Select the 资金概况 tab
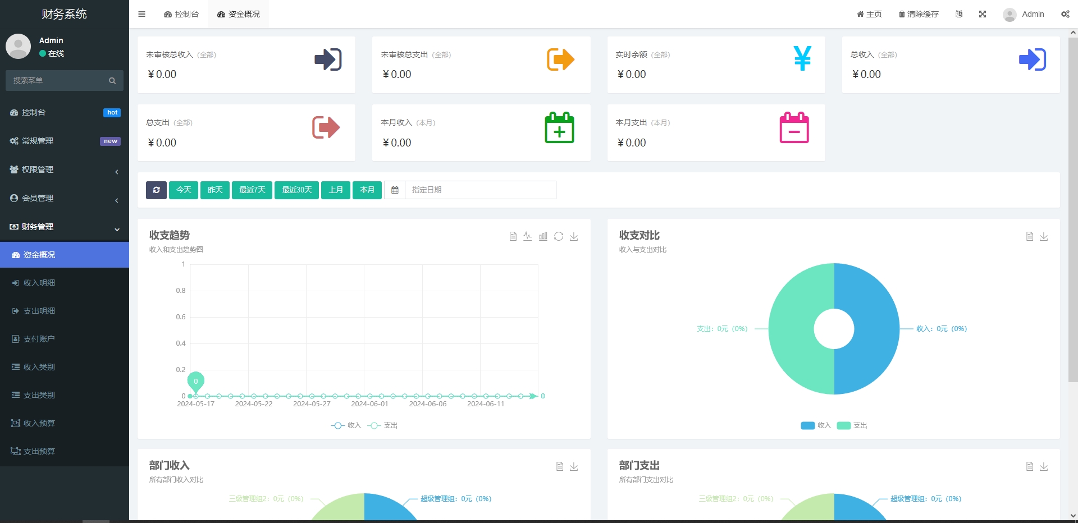 click(x=239, y=14)
